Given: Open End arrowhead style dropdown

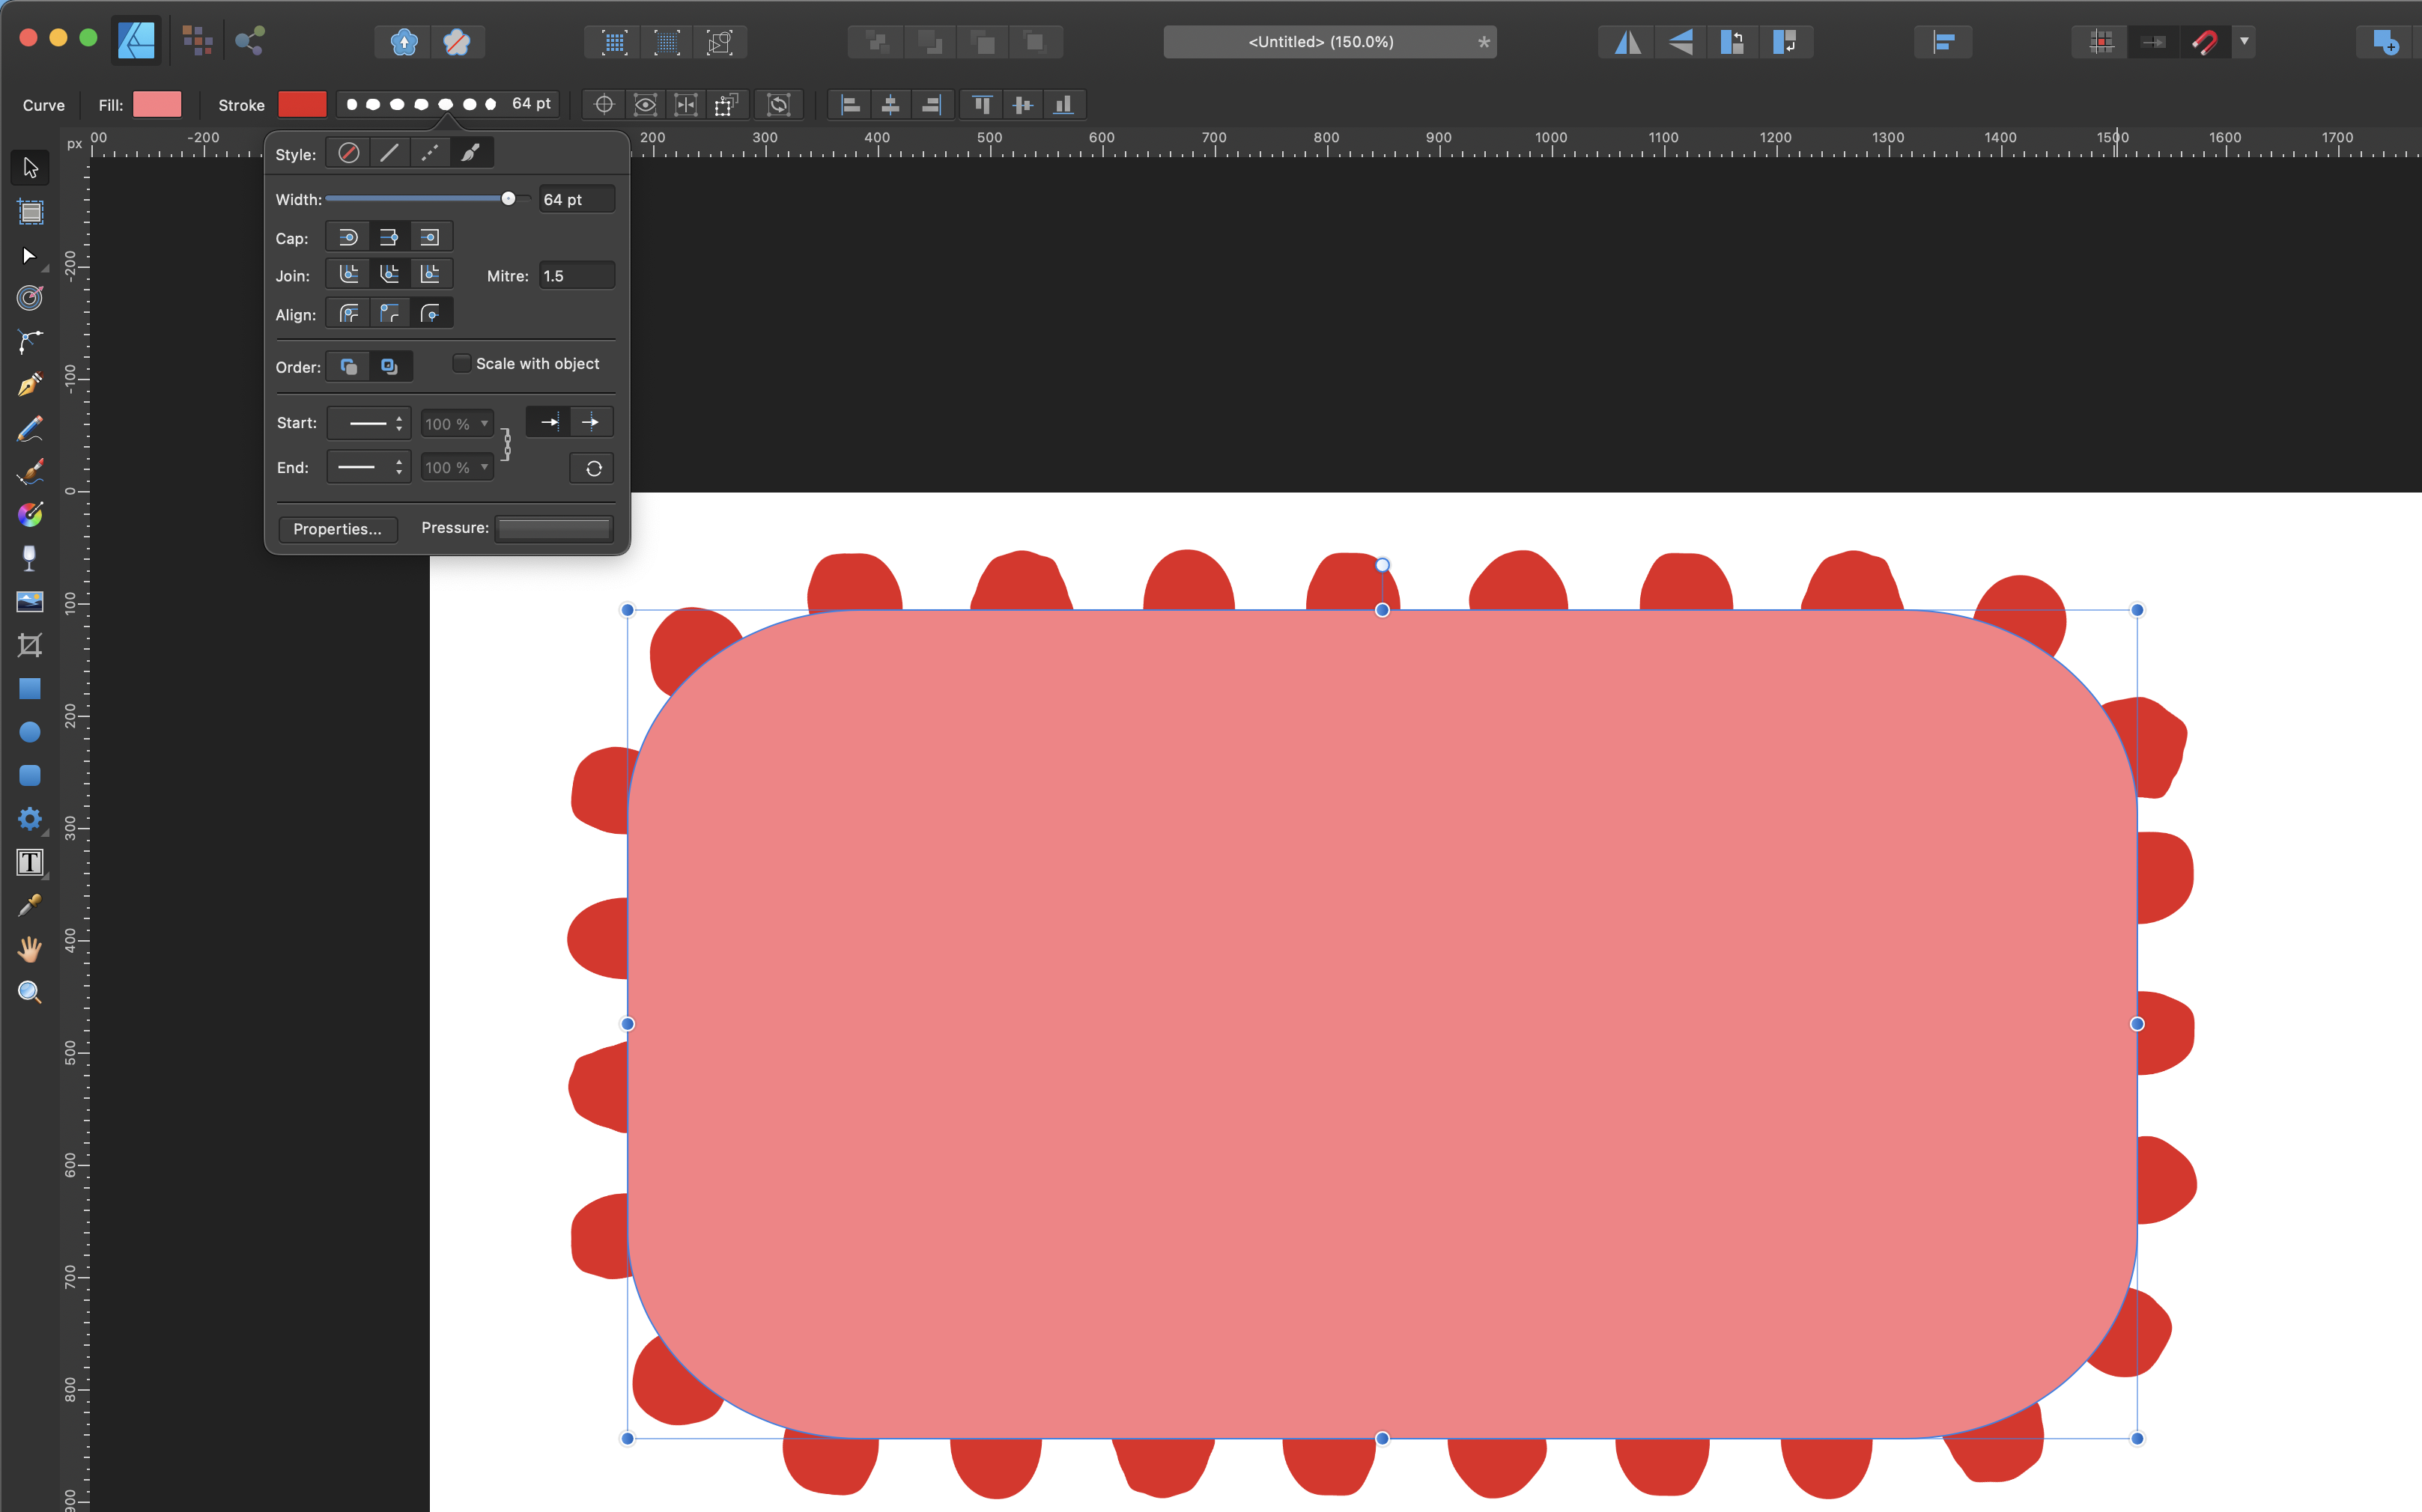Looking at the screenshot, I should (x=368, y=467).
